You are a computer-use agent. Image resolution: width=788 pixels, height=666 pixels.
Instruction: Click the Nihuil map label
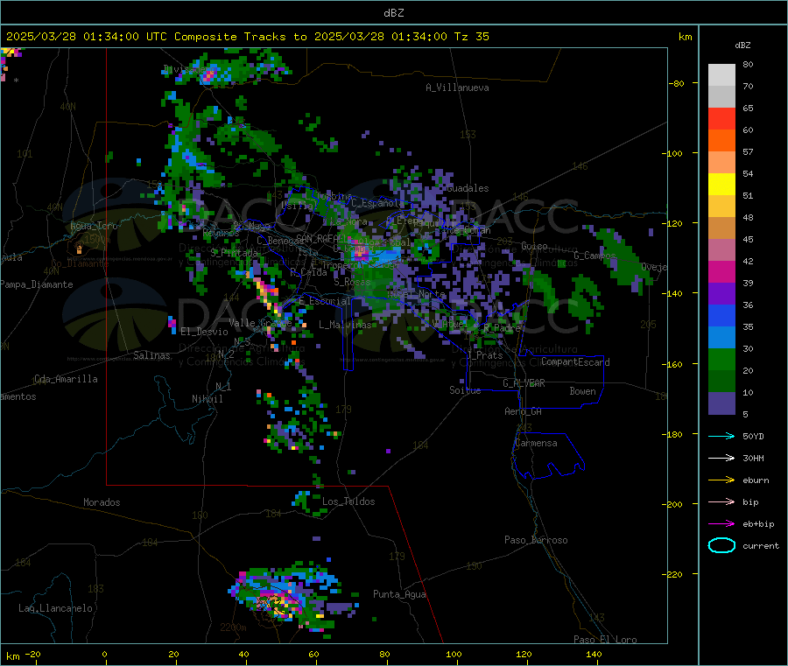[x=207, y=399]
